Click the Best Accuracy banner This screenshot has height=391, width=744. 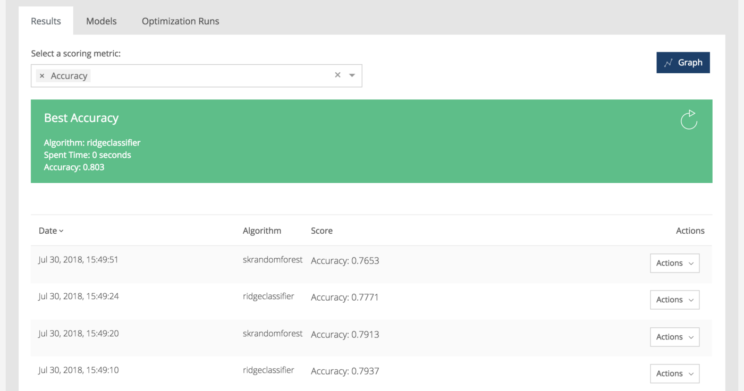click(372, 141)
